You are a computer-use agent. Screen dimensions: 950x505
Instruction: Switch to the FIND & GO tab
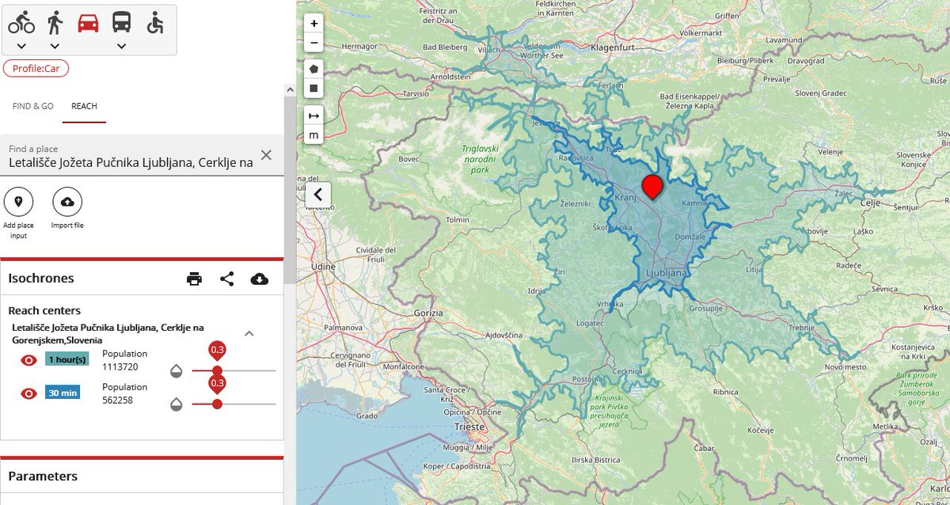32,105
